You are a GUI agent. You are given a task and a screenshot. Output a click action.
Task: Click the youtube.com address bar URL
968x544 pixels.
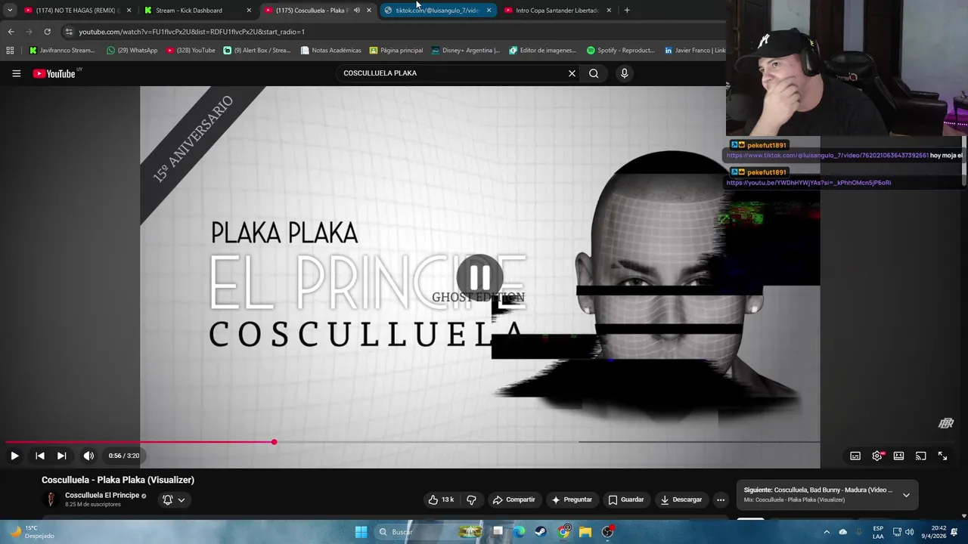[191, 32]
